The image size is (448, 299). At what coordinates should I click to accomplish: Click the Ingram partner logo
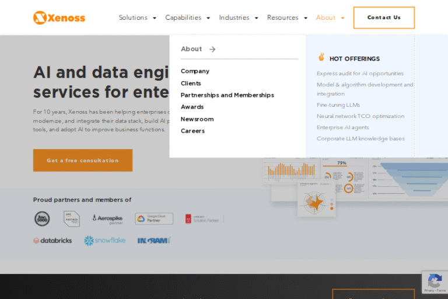pos(153,241)
